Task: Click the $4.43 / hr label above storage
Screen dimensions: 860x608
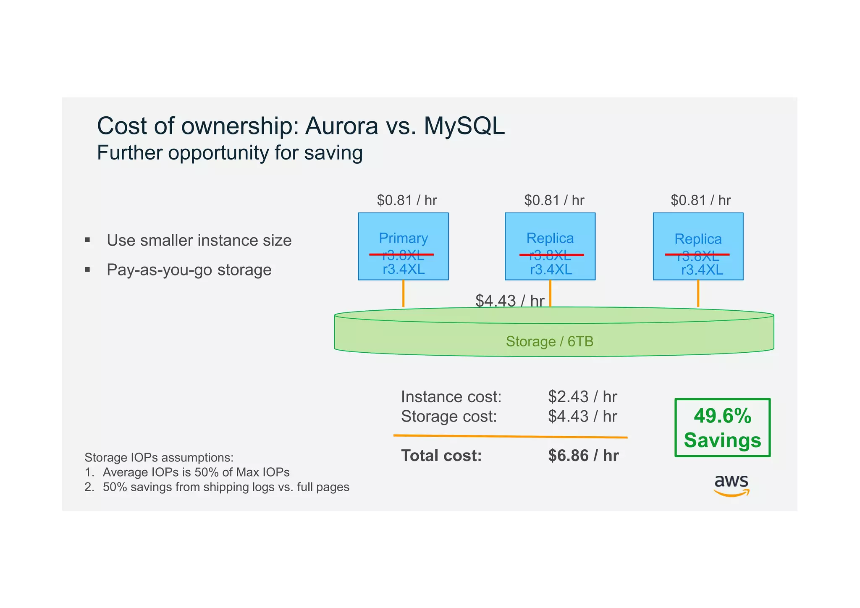Action: click(x=509, y=301)
